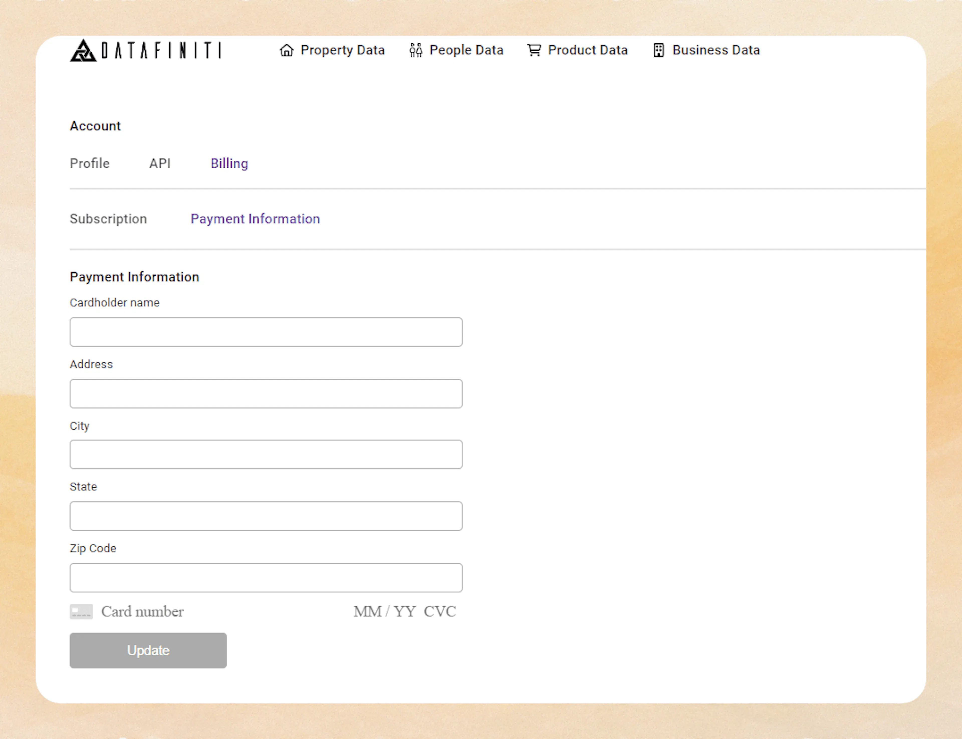Open the Property Data page
Viewport: 962px width, 739px height.
[x=342, y=50]
